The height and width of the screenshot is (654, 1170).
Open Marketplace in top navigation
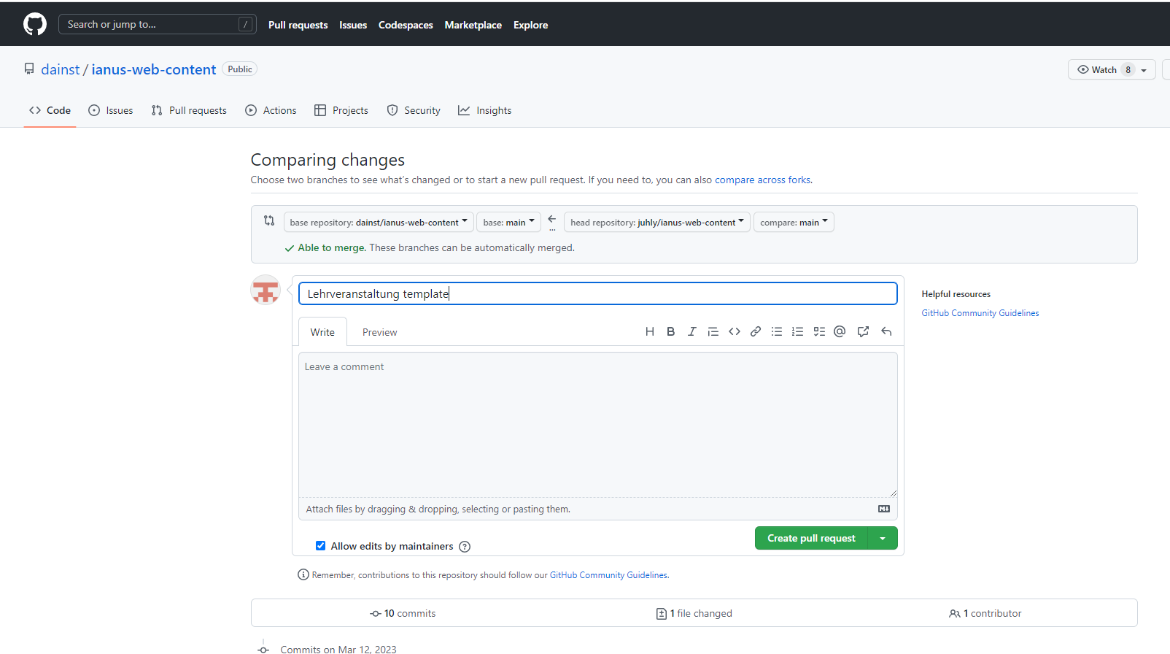point(473,25)
